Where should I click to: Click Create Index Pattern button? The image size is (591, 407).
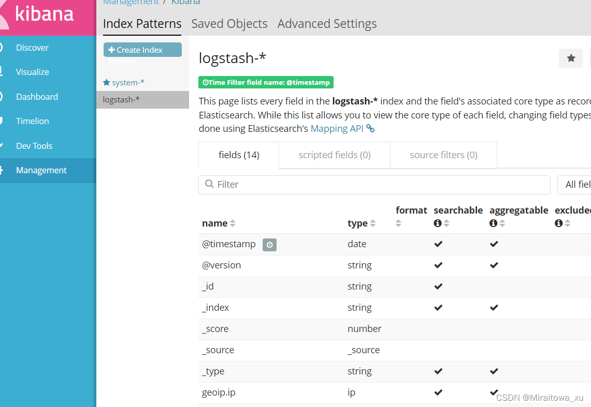click(x=142, y=50)
